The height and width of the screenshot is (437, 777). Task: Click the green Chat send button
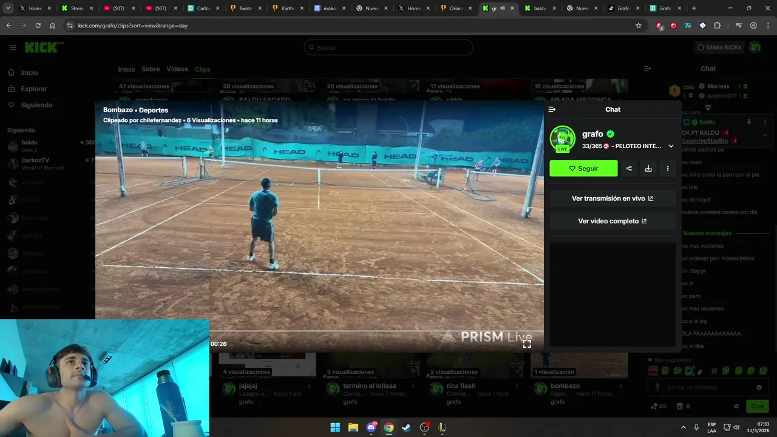(x=758, y=407)
